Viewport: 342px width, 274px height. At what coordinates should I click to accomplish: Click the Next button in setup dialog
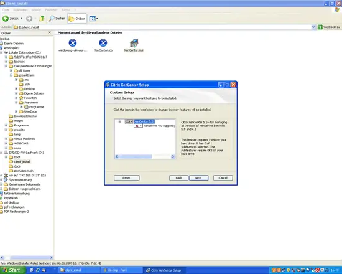tap(198, 178)
